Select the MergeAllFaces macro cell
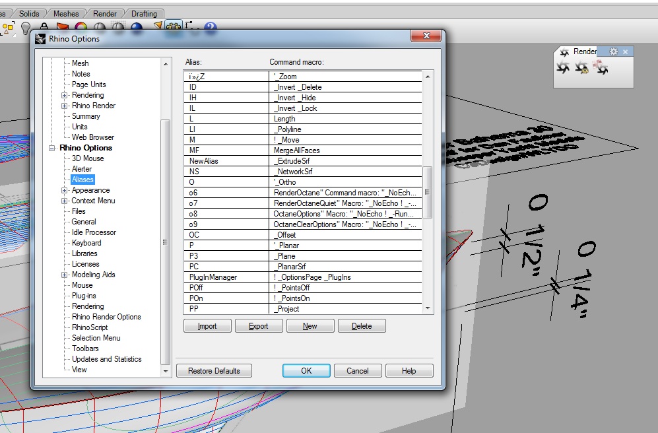 (345, 150)
